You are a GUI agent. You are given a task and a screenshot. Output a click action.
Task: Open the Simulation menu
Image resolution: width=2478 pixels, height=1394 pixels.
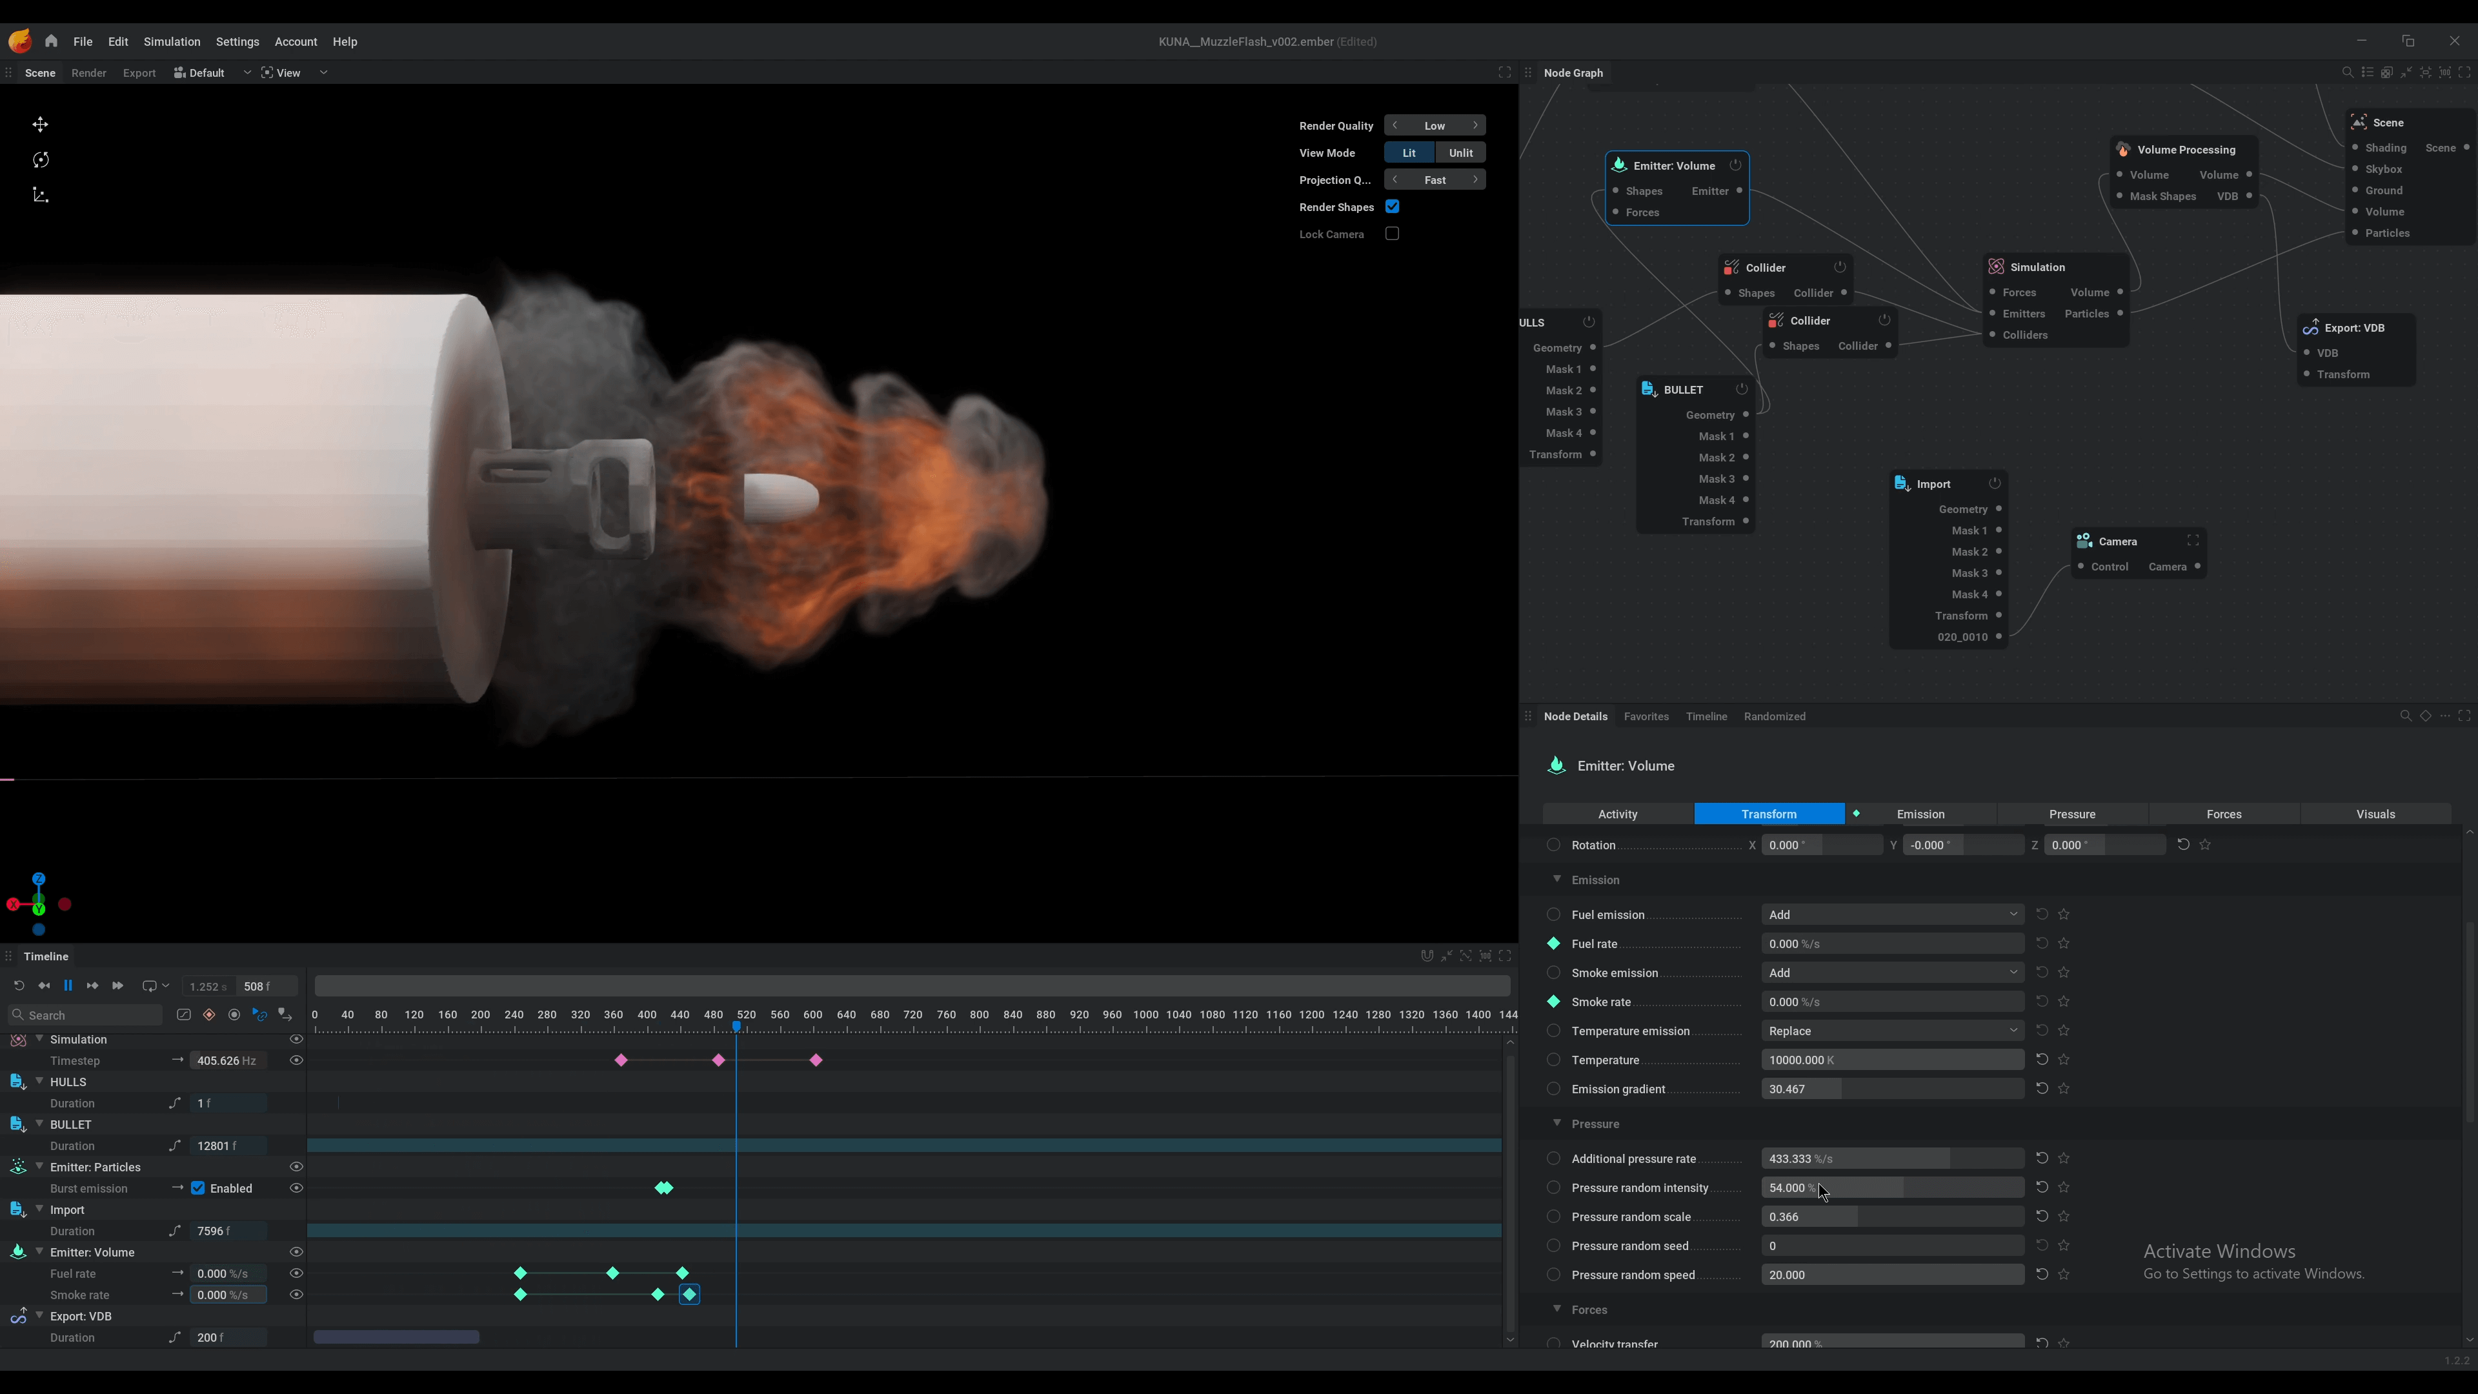[171, 43]
